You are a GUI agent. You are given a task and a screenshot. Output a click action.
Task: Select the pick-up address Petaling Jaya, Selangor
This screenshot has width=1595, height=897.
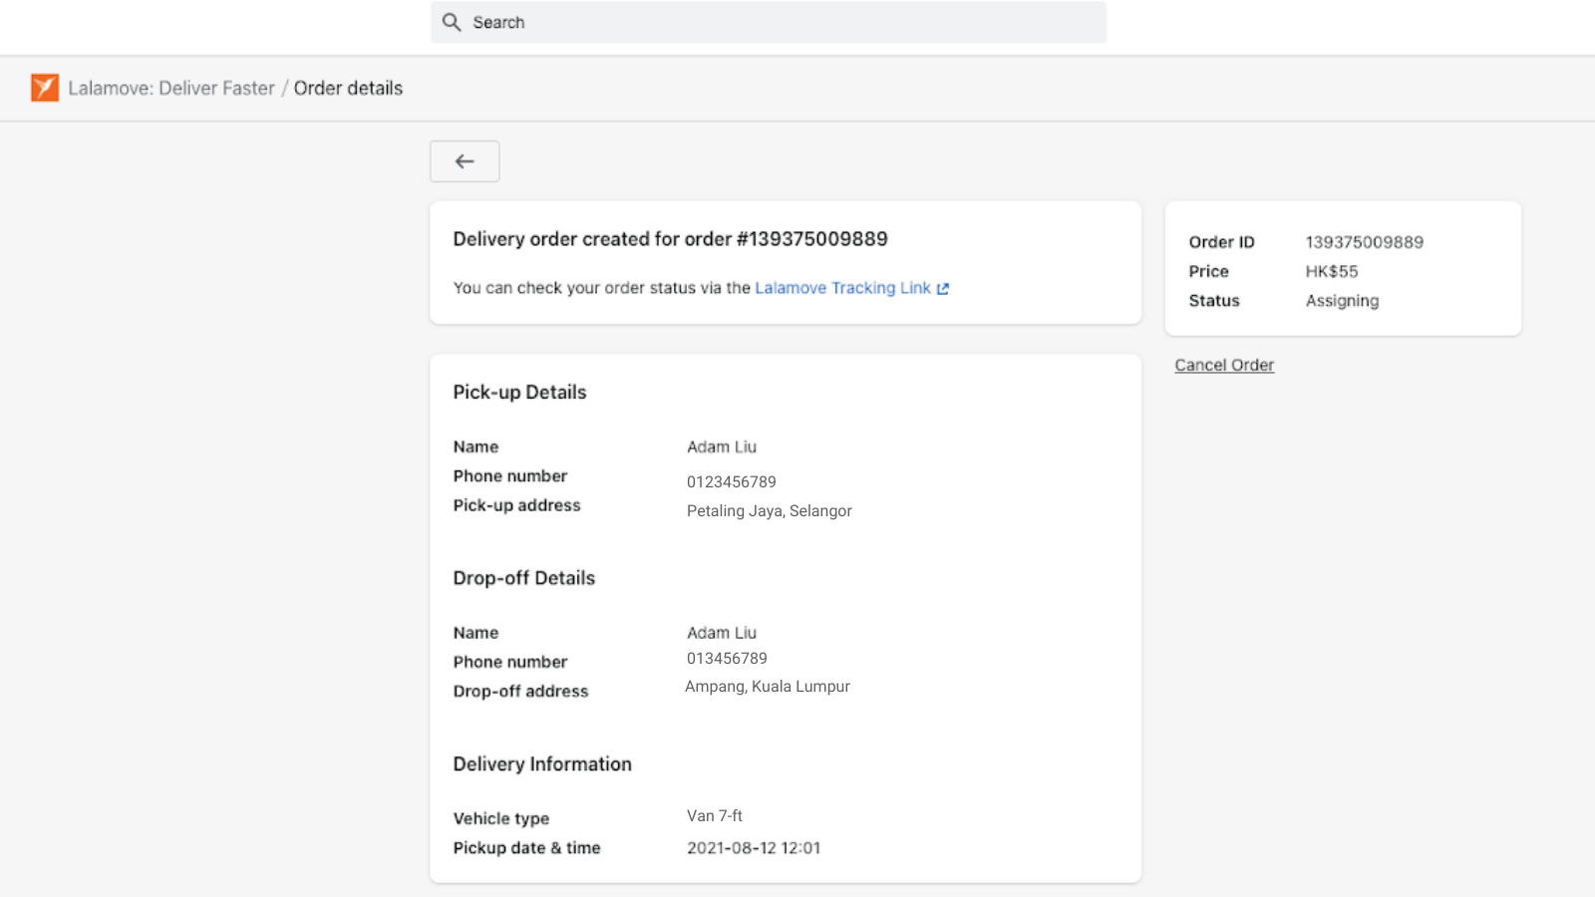[x=769, y=510]
